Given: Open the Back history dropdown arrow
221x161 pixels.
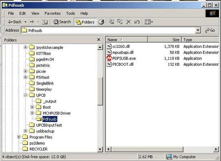Looking at the screenshot, I should pos(25,22).
